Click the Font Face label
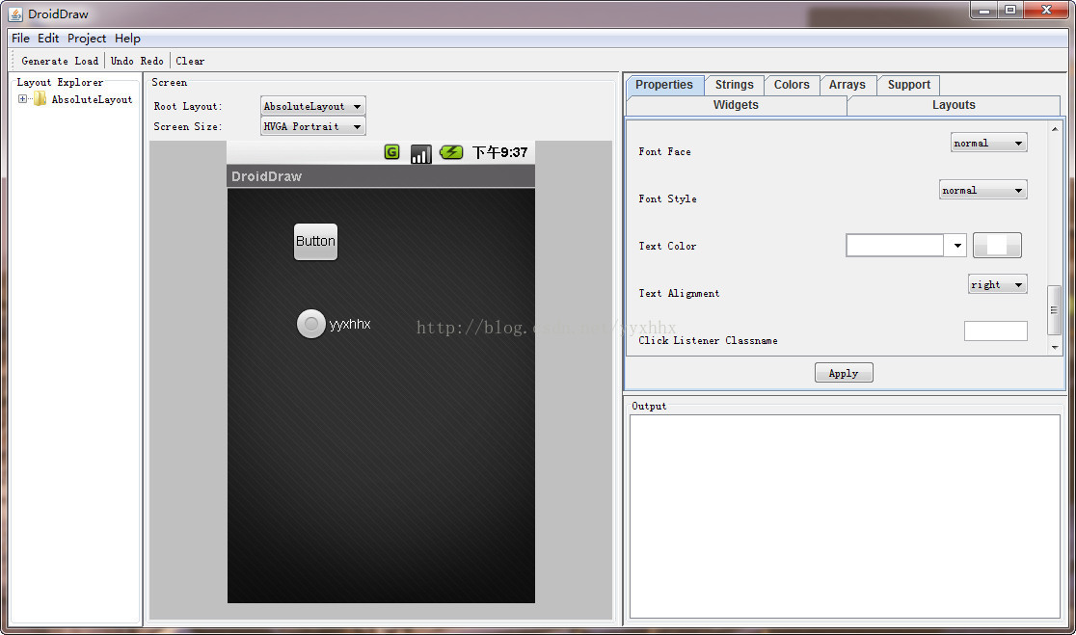The width and height of the screenshot is (1076, 635). [665, 151]
